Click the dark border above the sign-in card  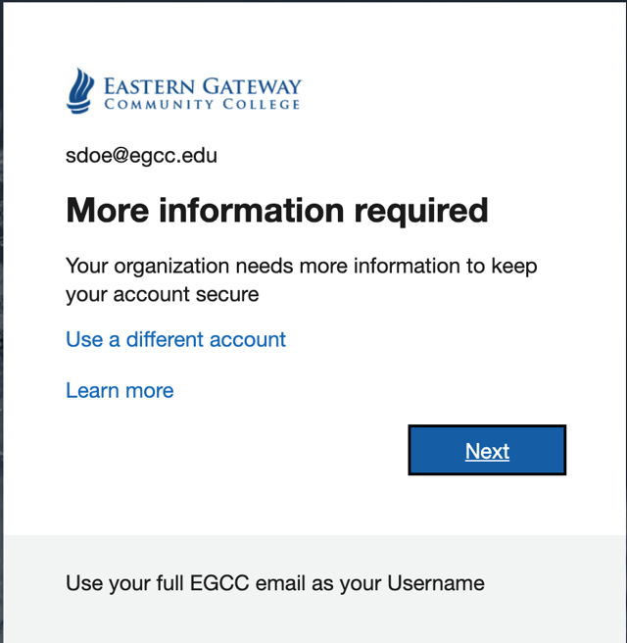tap(313, 1)
